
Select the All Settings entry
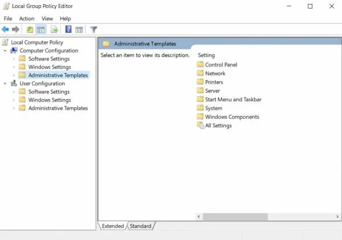(218, 126)
